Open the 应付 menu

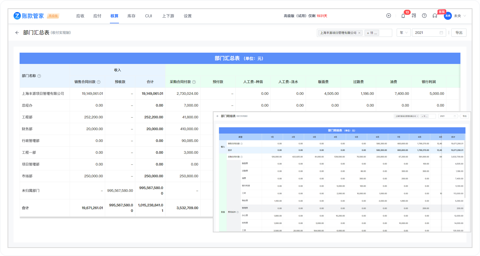point(97,16)
